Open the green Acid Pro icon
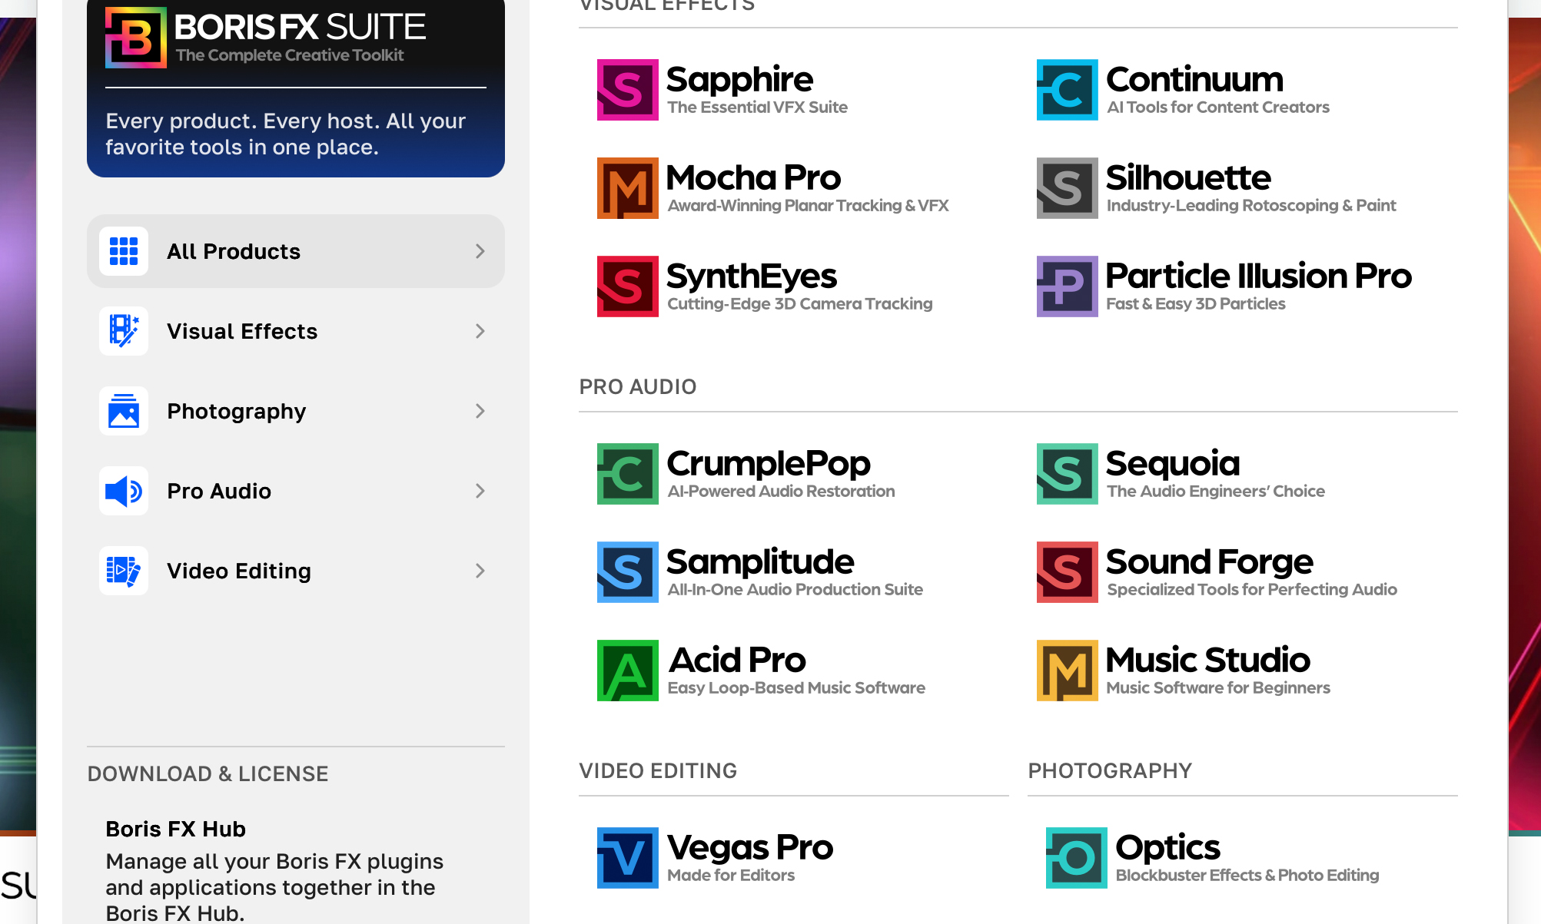This screenshot has width=1541, height=924. 627,671
